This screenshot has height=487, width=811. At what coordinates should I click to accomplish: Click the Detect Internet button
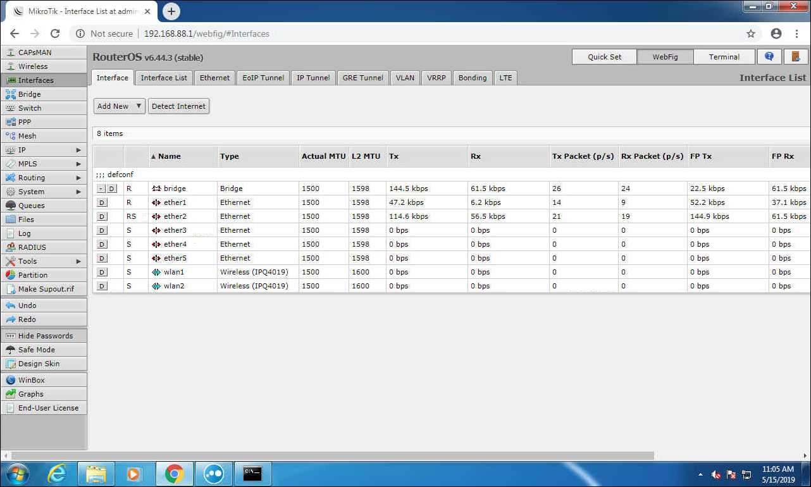(x=179, y=106)
